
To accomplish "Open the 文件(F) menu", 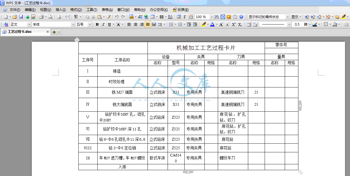I will pos(15,9).
